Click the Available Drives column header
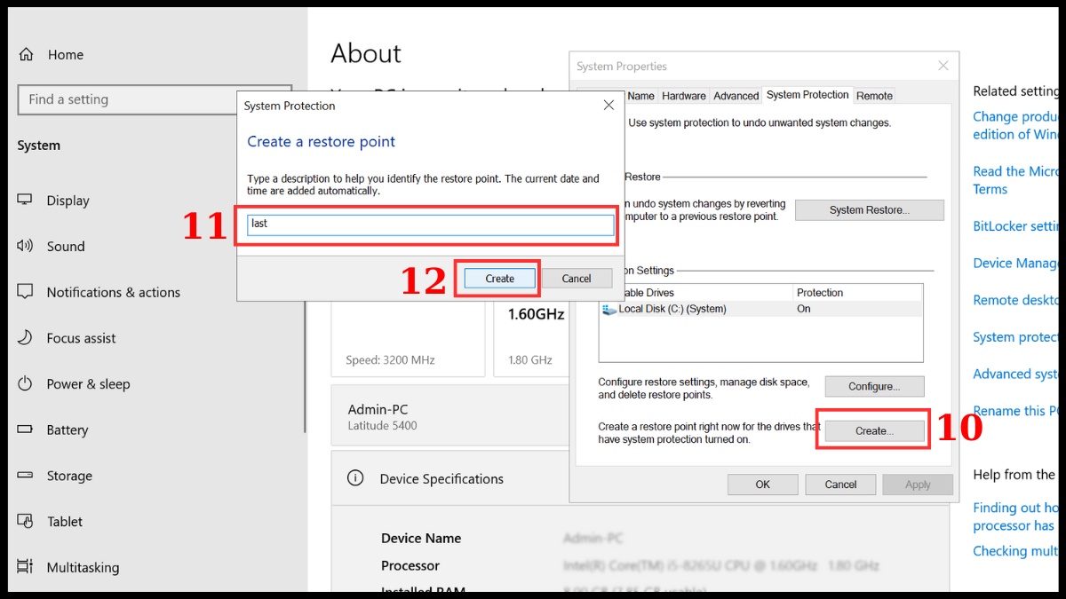 696,293
